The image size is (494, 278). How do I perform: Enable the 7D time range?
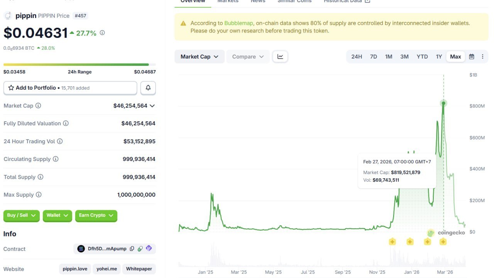point(373,56)
